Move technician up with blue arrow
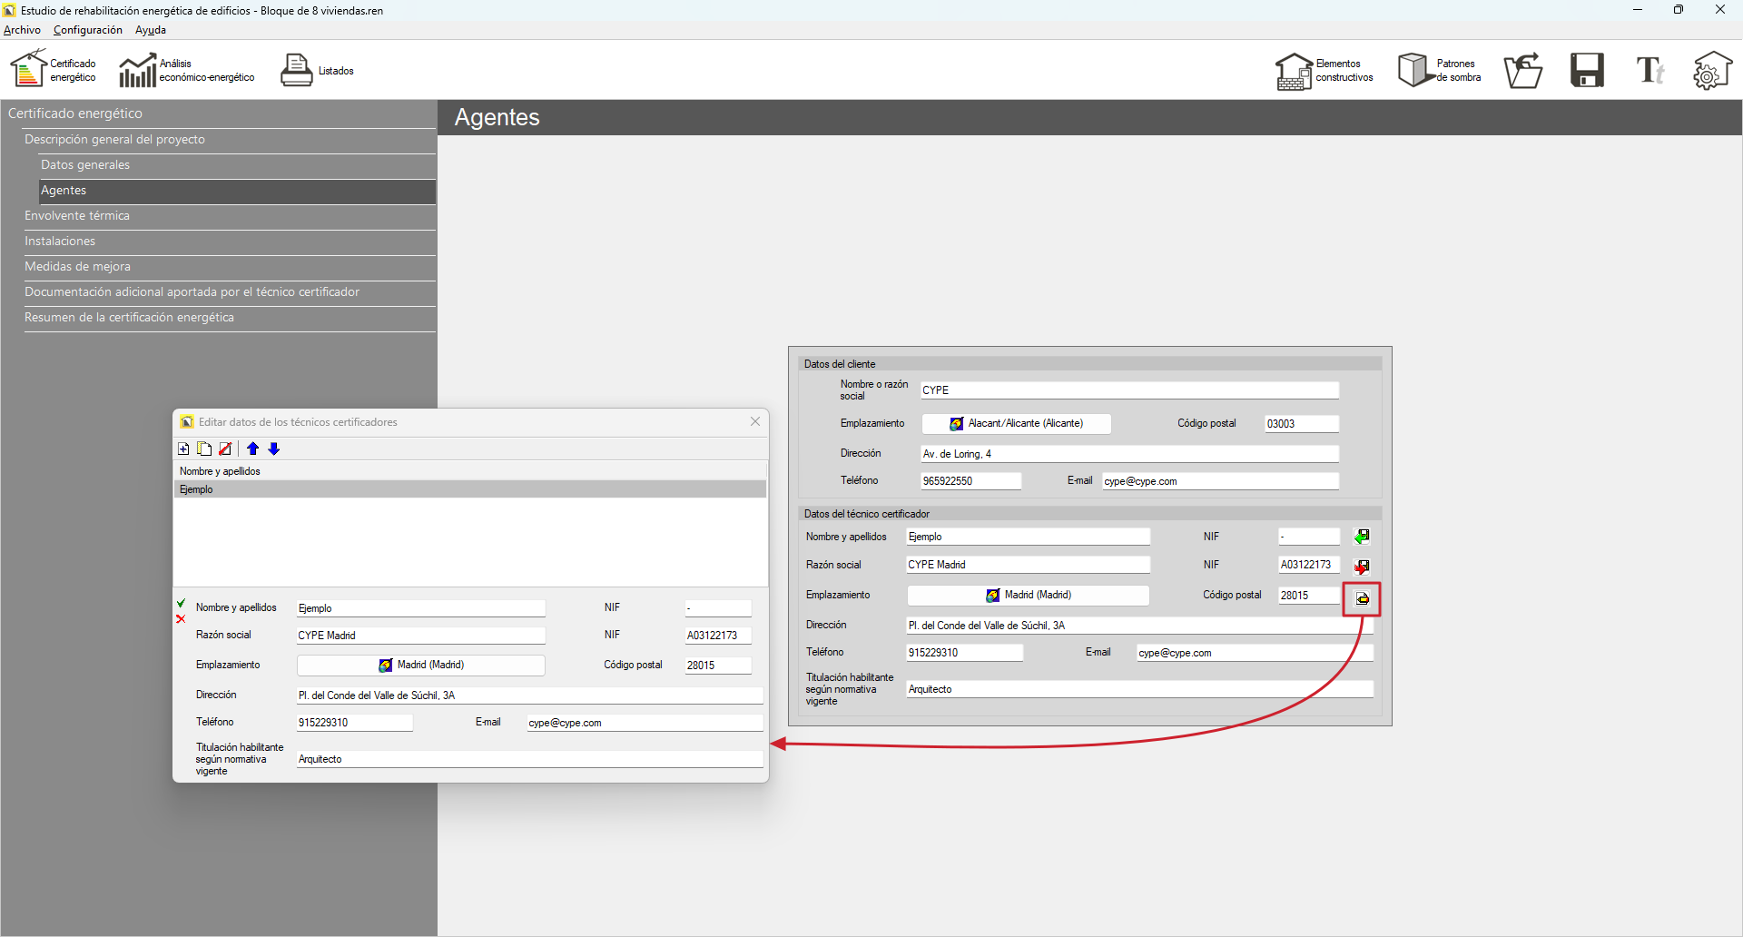This screenshot has width=1743, height=937. tap(252, 449)
